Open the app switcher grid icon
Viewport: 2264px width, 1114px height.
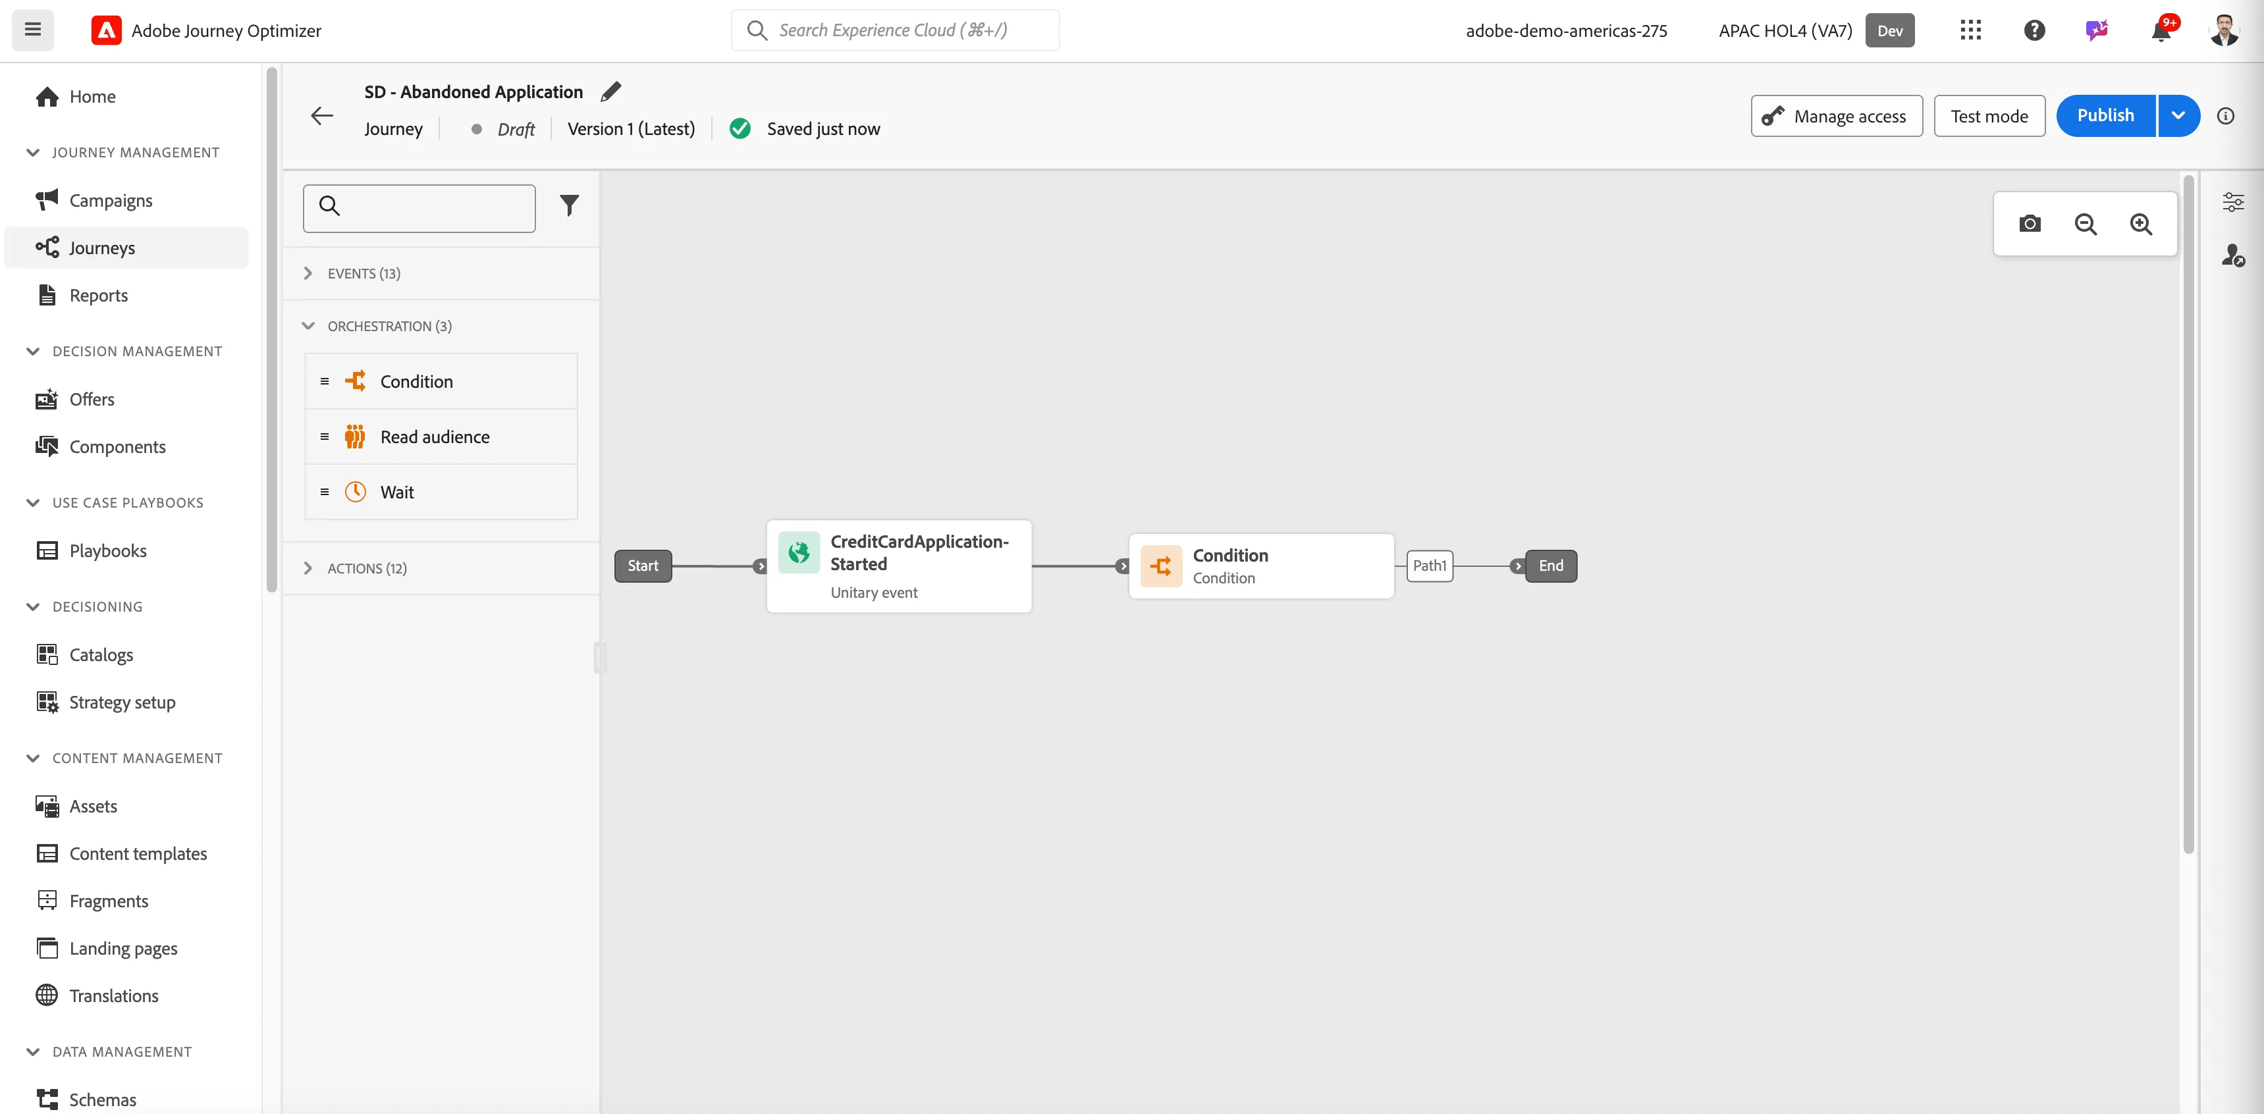click(1970, 30)
